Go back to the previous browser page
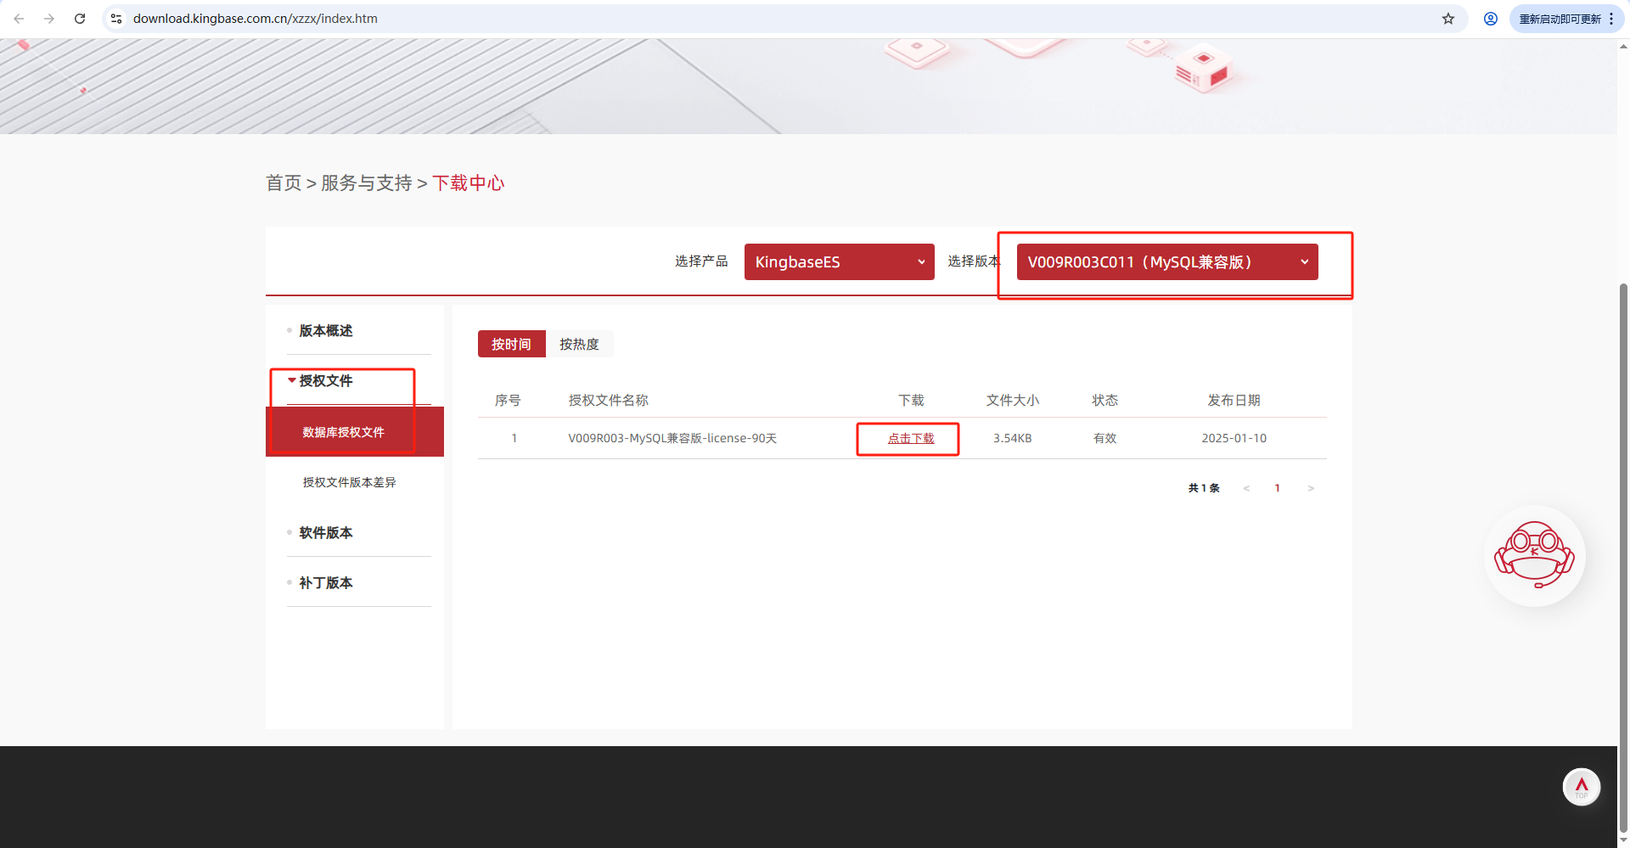 [19, 19]
